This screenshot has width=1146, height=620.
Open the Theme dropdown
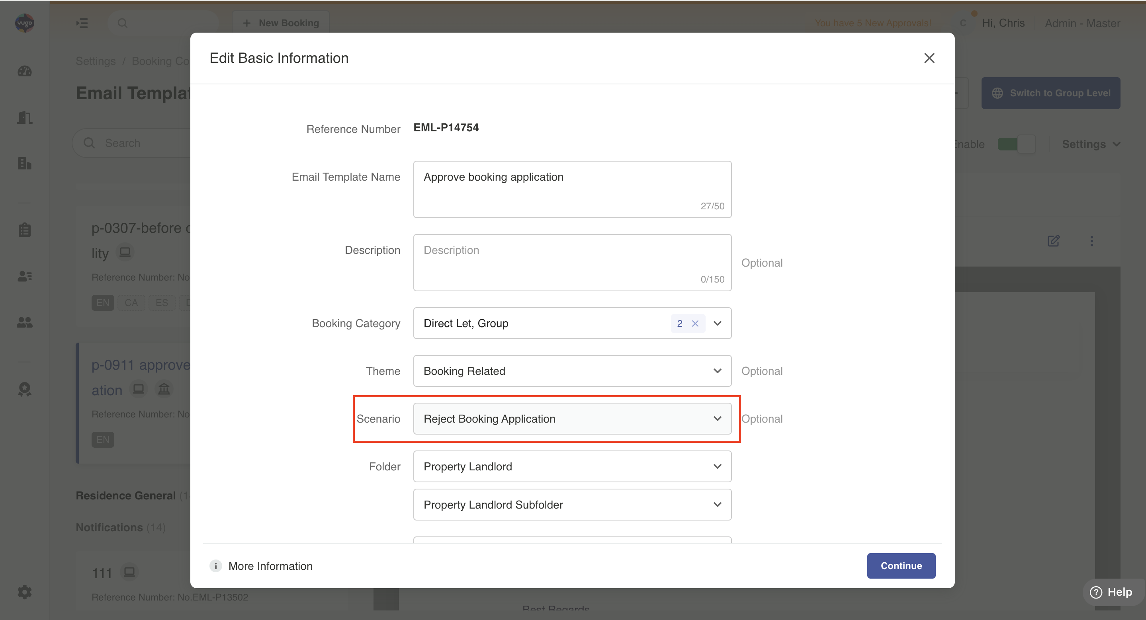[x=572, y=371]
